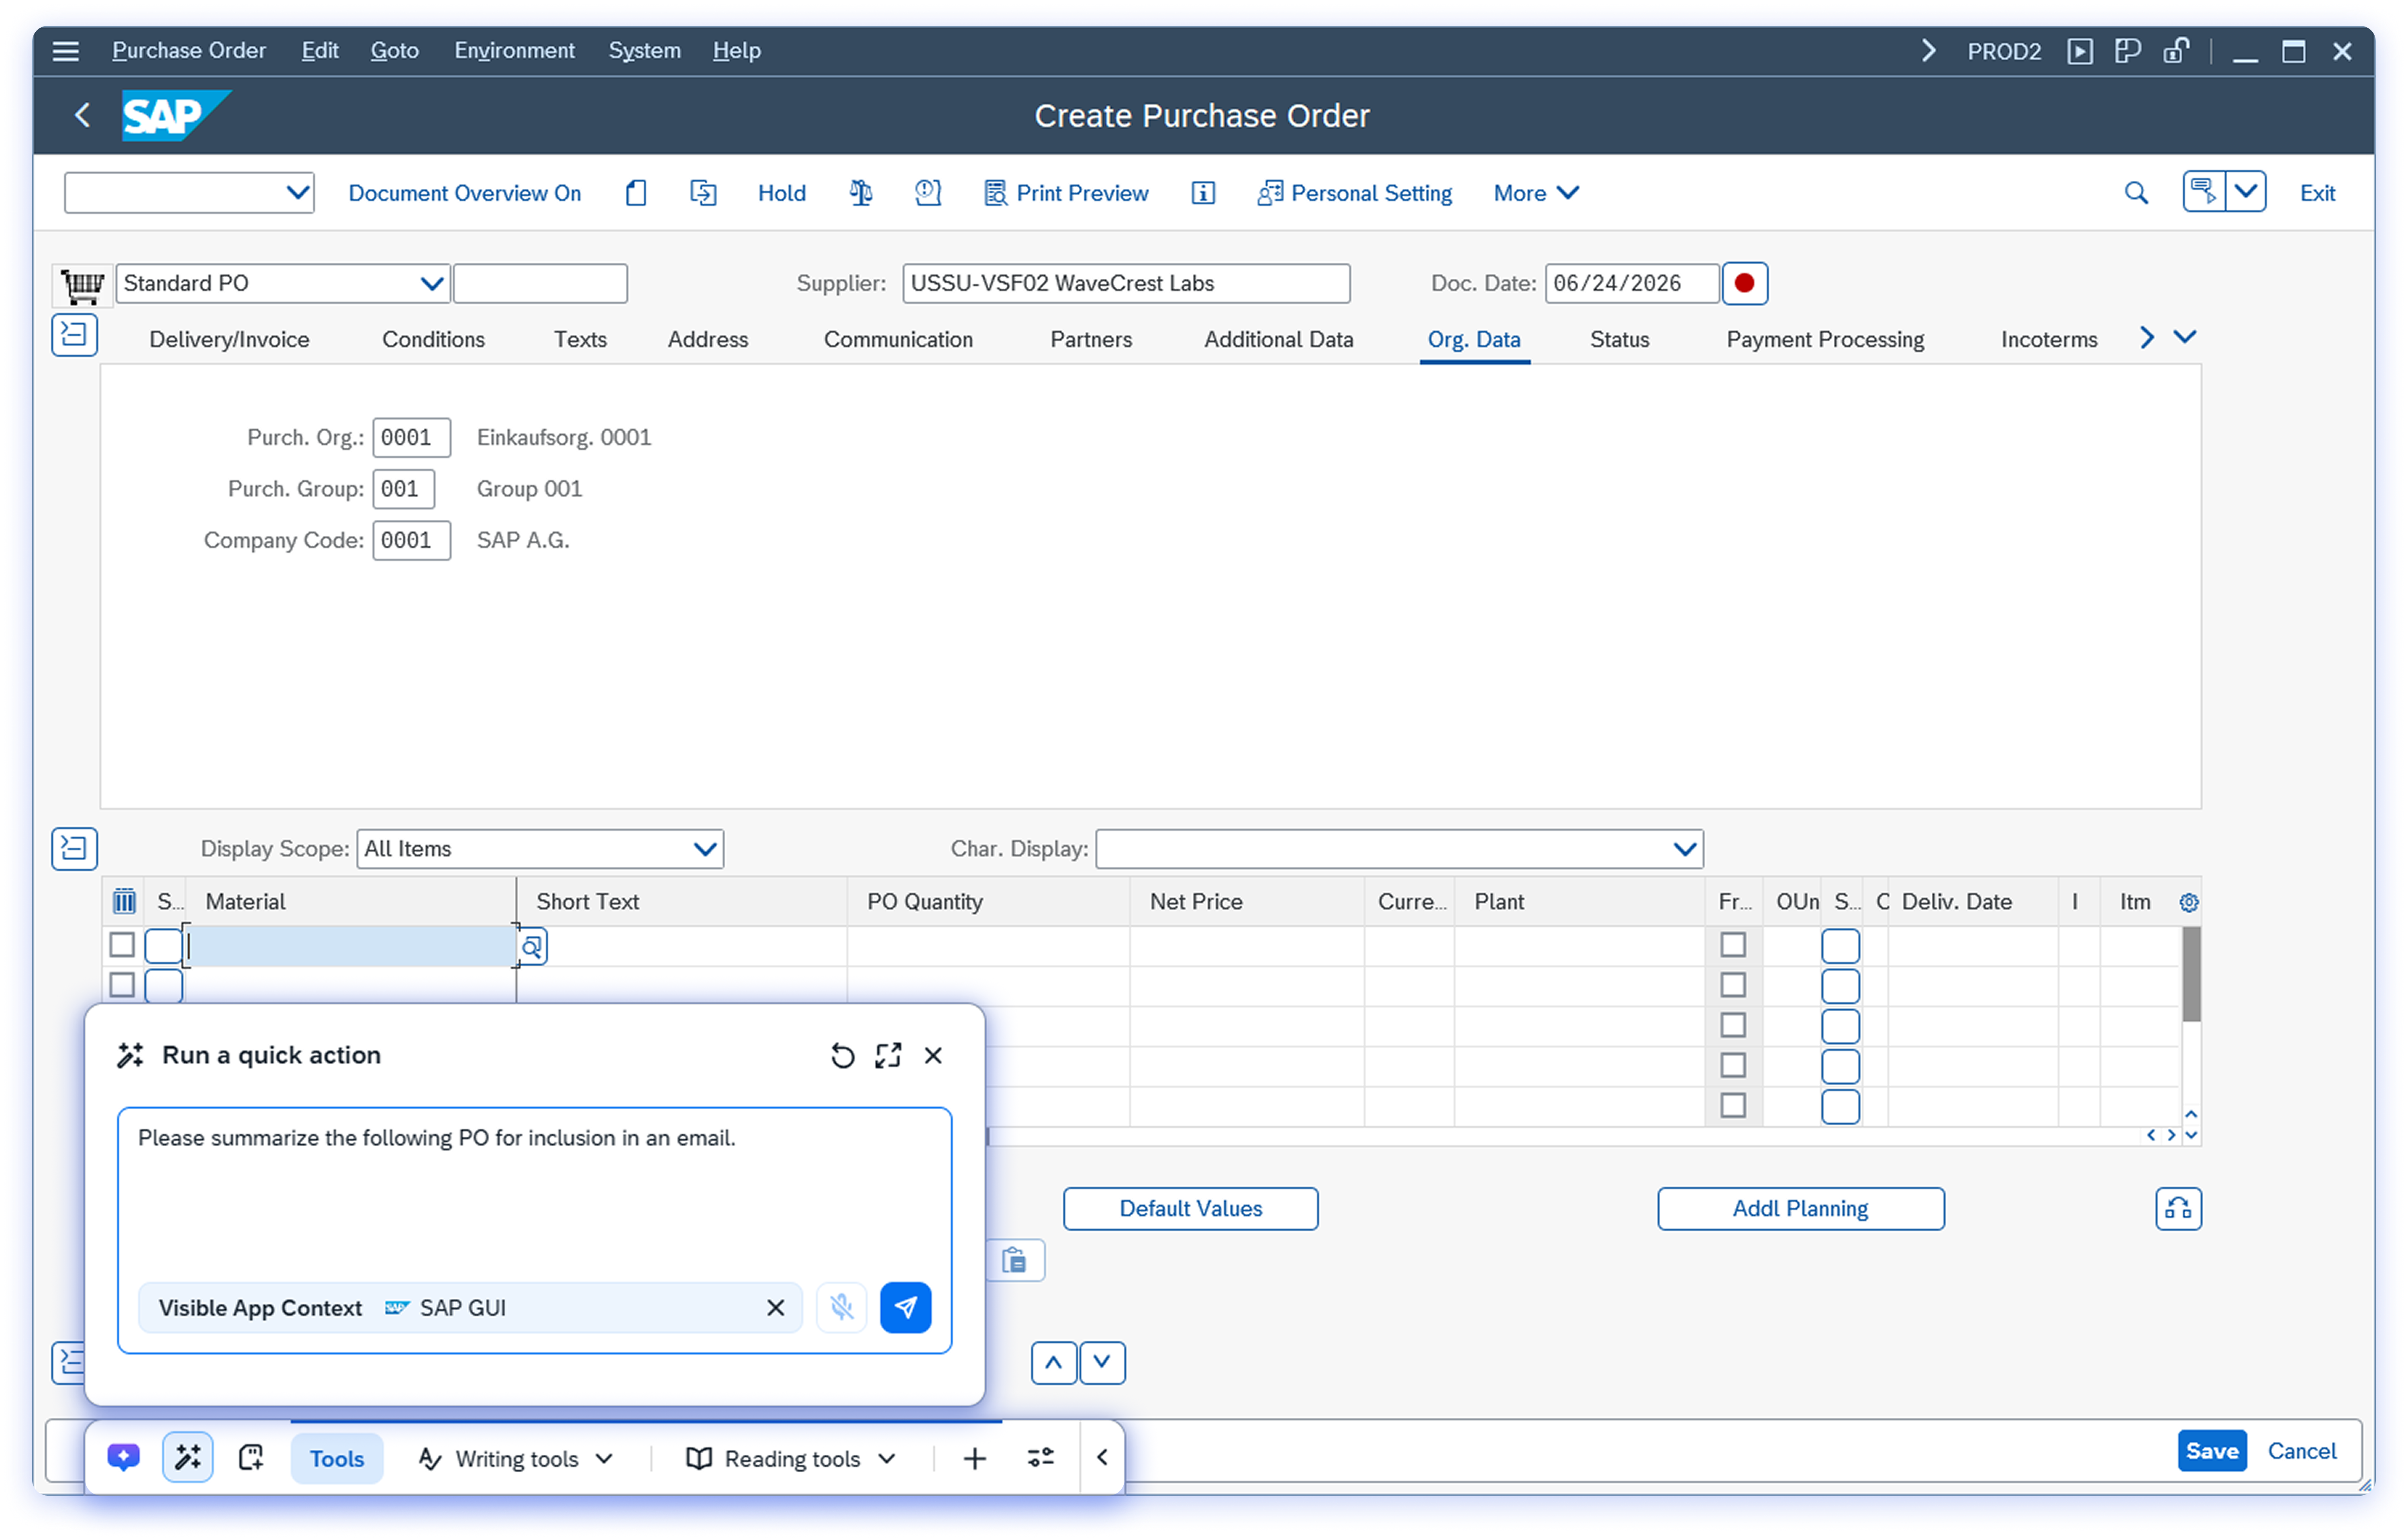Open the Display Scope dropdown
The image size is (2408, 1539).
coord(705,849)
